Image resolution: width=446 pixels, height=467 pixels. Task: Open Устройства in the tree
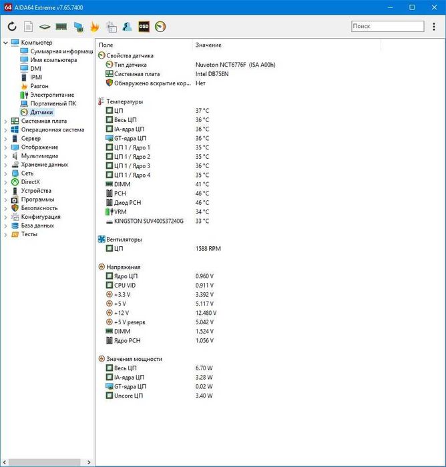(36, 191)
